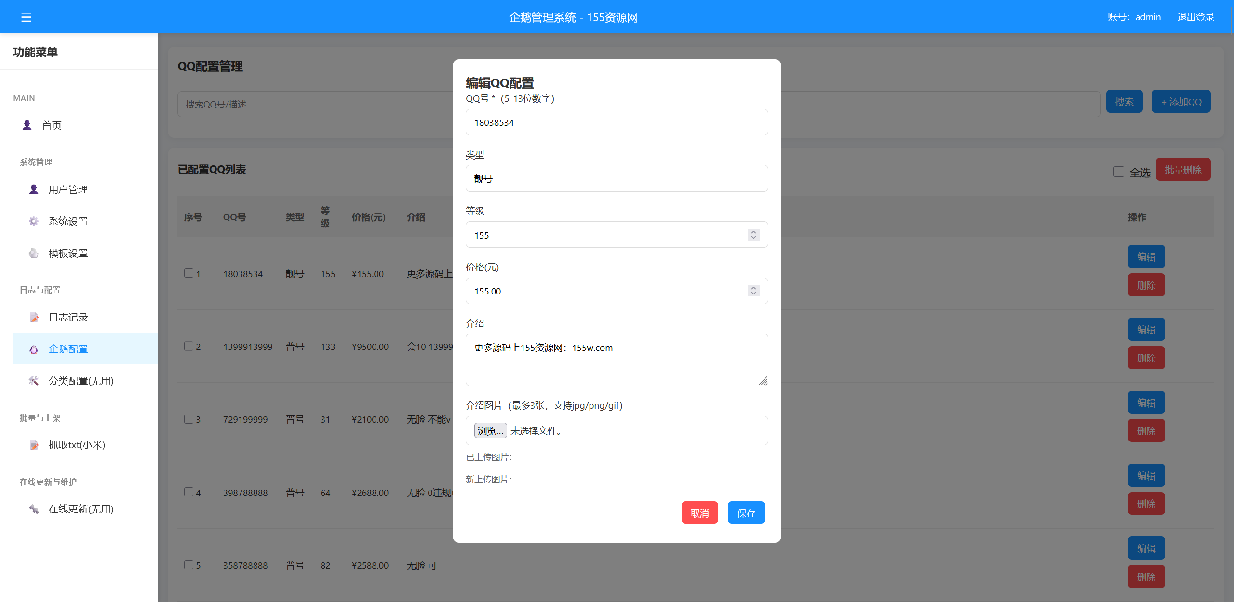Click the 日志记录 log icon
The image size is (1234, 602).
coord(33,317)
